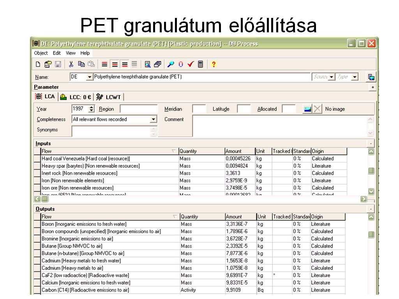Click the Outputs table scroll up arrow
Viewport: 399px width, 299px height.
[371, 217]
